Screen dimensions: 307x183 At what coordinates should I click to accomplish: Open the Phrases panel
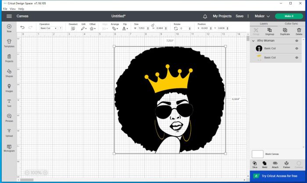pyautogui.click(x=9, y=118)
